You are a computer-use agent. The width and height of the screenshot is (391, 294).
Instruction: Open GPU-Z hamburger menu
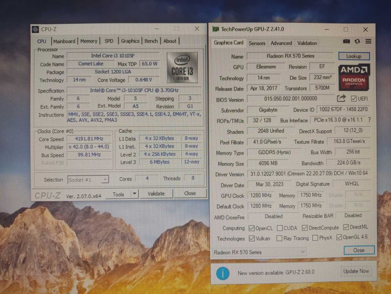tap(368, 41)
